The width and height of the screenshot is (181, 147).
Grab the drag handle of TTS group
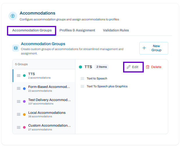pos(19,76)
